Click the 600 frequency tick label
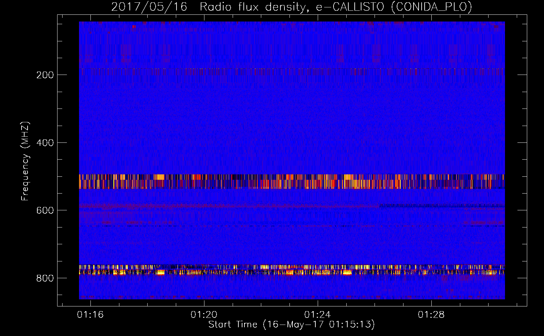The height and width of the screenshot is (336, 544). pos(45,210)
